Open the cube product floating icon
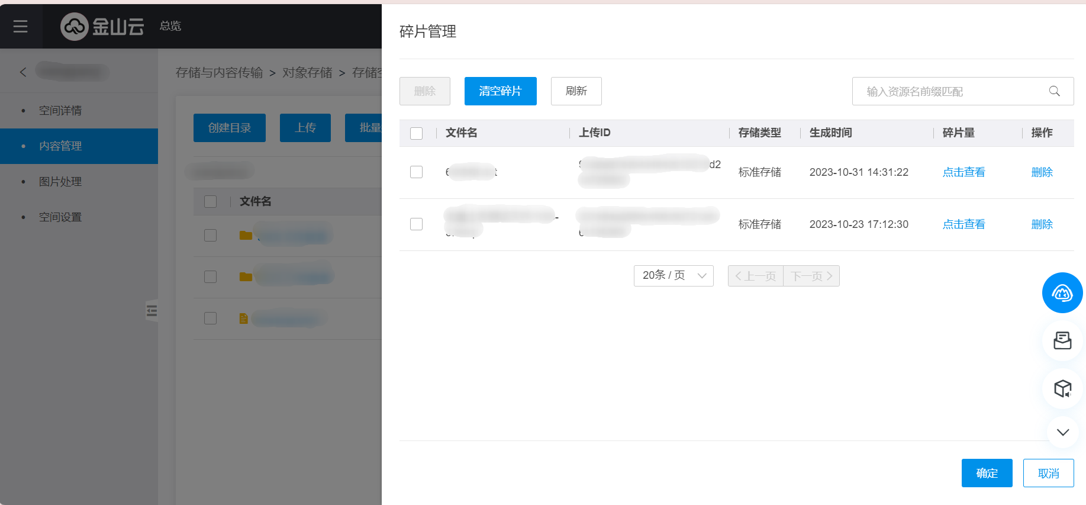Viewport: 1086px width, 505px height. tap(1062, 388)
